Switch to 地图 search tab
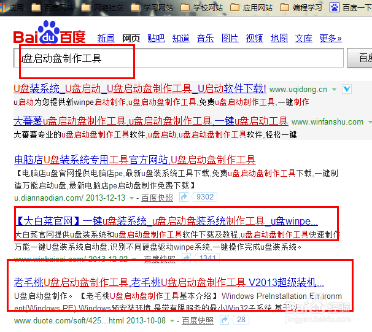The height and width of the screenshot is (332, 372). 279,38
